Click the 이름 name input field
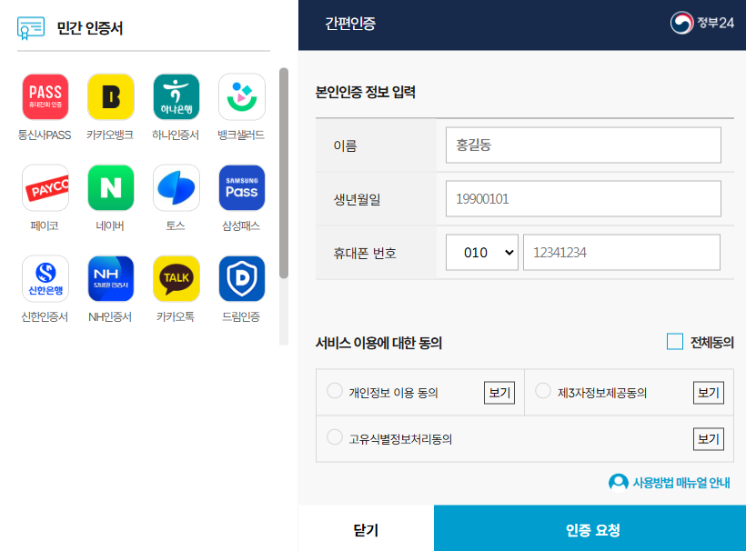 tap(583, 145)
